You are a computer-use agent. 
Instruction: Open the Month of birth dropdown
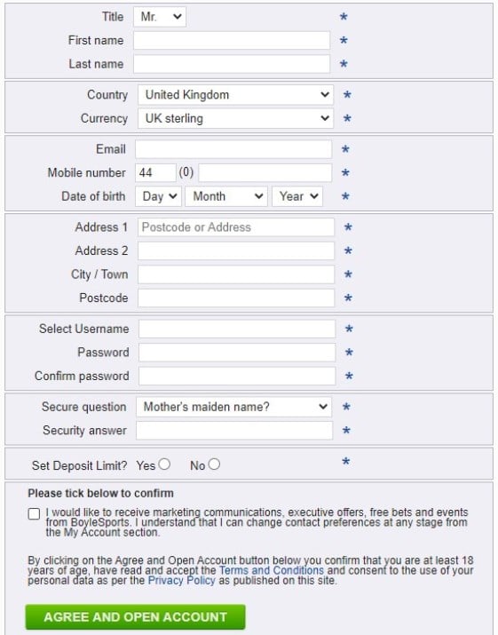(226, 196)
